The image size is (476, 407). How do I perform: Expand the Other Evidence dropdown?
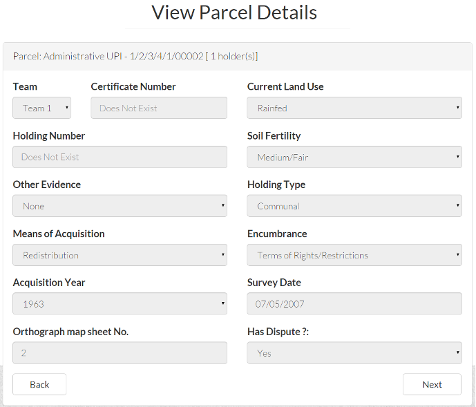point(120,206)
